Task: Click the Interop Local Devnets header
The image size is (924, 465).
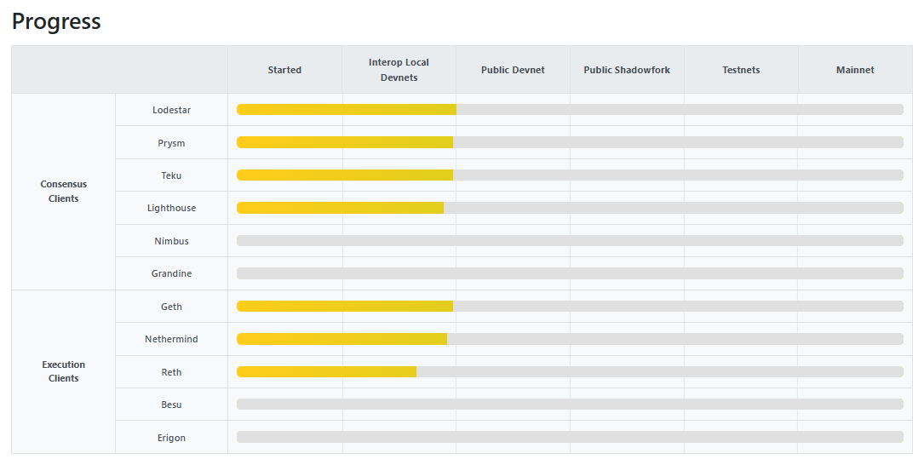Action: click(x=399, y=70)
